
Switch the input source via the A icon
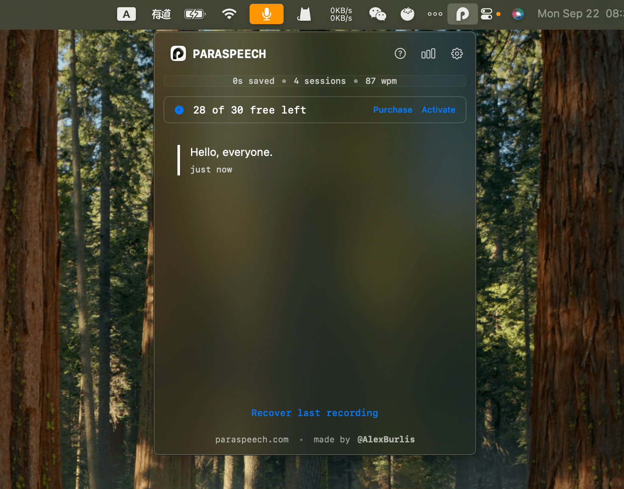coord(126,14)
